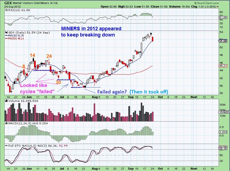Click the 0.5 level on MACD axis
Screen dimensions: 230x171
point(221,127)
